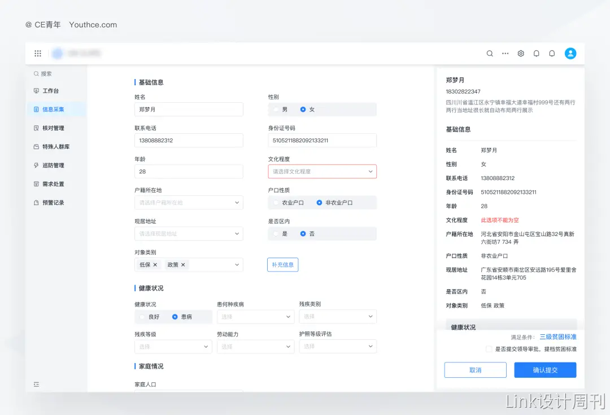This screenshot has width=610, height=415.
Task: Go to 核对管理 in sidebar
Action: (x=53, y=128)
